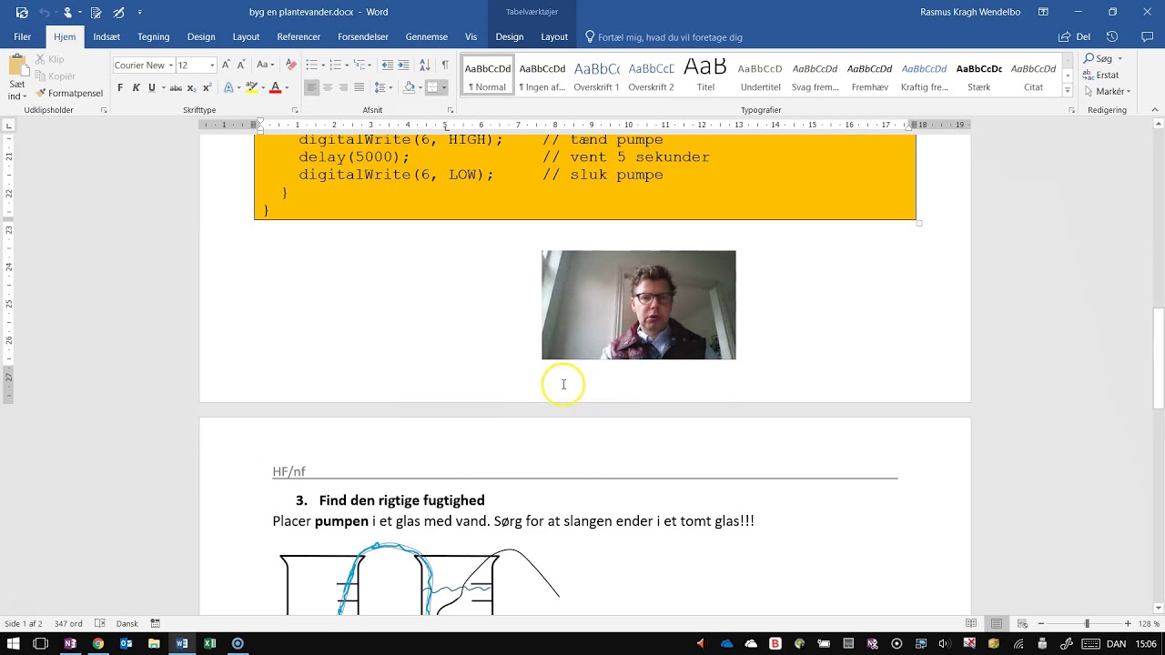Viewport: 1165px width, 655px height.
Task: Click 347 ord word count
Action: pos(68,623)
